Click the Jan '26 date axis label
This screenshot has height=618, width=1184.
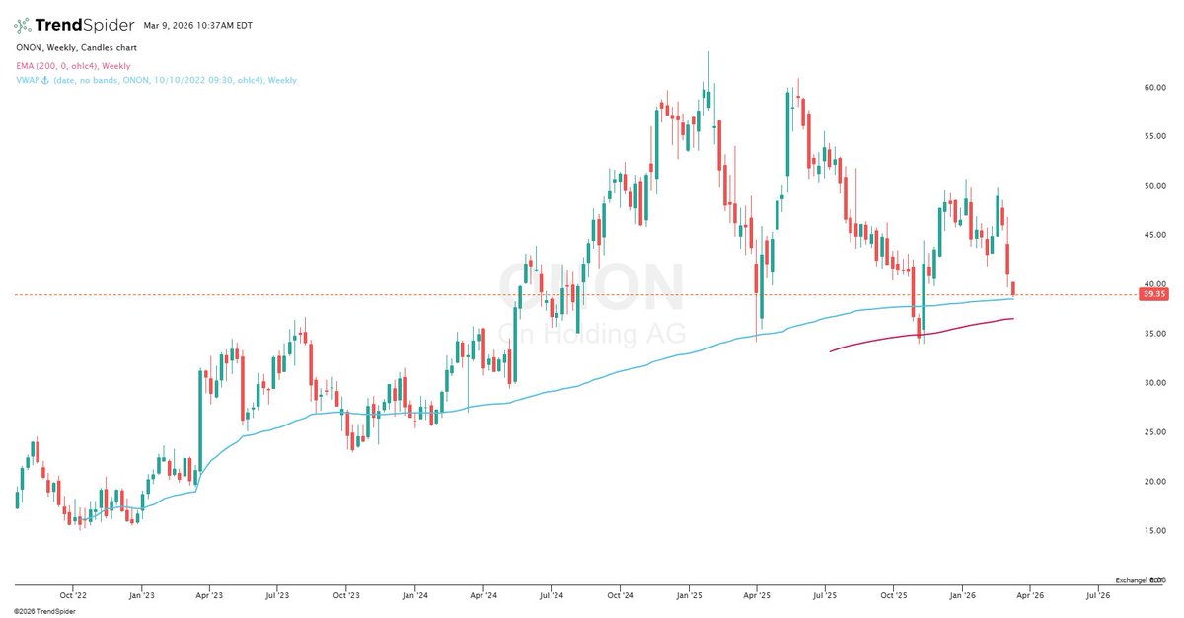point(963,596)
